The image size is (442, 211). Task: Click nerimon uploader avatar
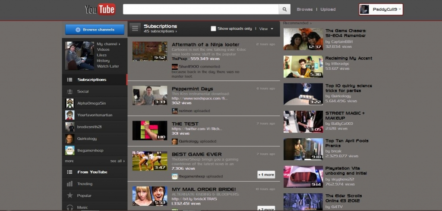pyautogui.click(x=175, y=111)
